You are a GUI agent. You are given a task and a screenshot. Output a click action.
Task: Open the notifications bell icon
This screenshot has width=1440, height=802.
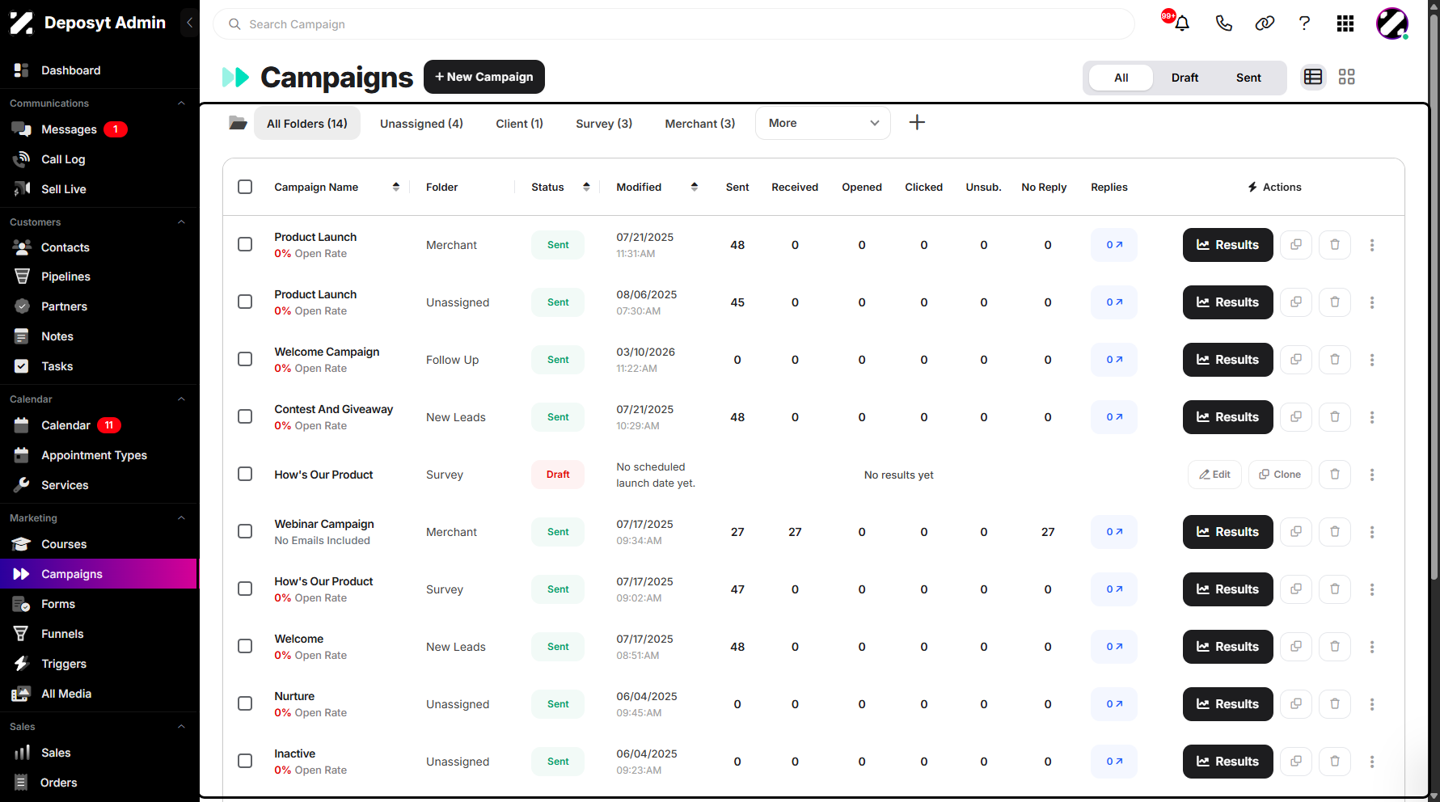(1181, 23)
